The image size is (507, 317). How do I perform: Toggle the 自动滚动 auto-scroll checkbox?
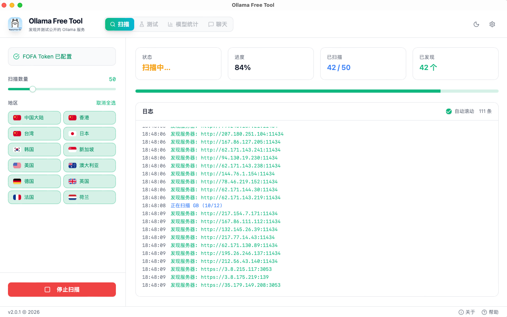[x=449, y=111]
